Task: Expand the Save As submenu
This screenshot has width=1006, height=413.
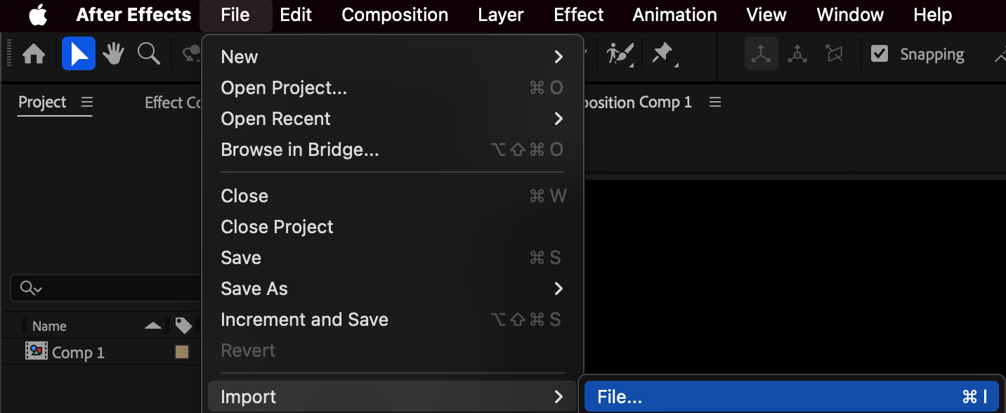Action: pos(392,289)
